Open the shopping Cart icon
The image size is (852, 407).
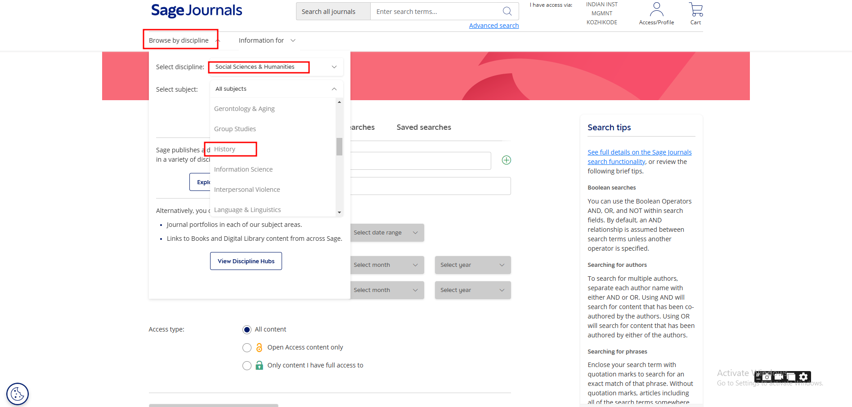click(695, 9)
